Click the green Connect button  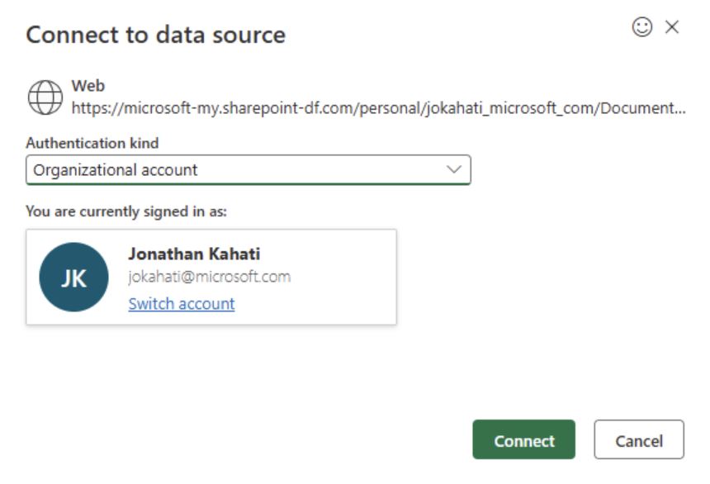524,439
